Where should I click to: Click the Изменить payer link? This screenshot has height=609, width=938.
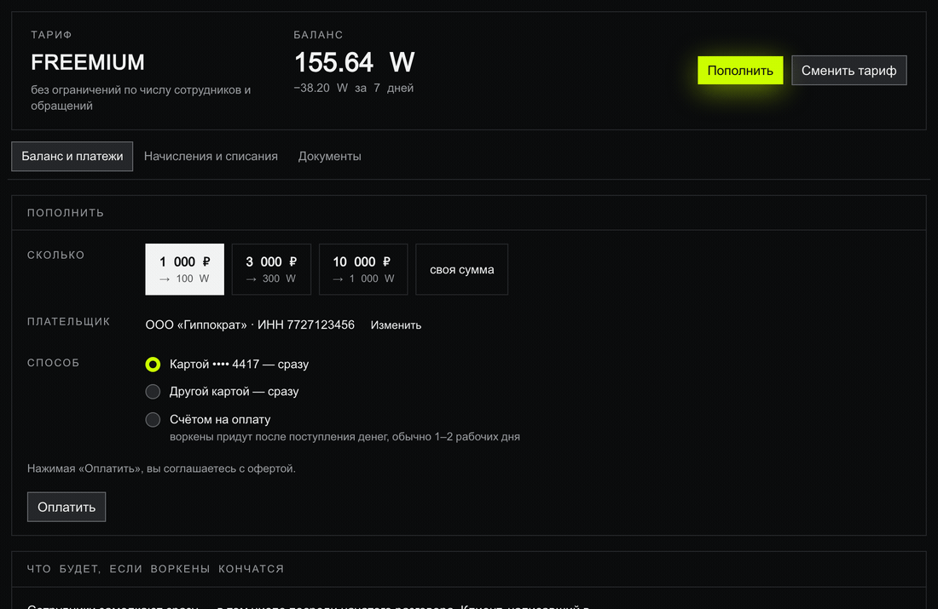tap(396, 325)
